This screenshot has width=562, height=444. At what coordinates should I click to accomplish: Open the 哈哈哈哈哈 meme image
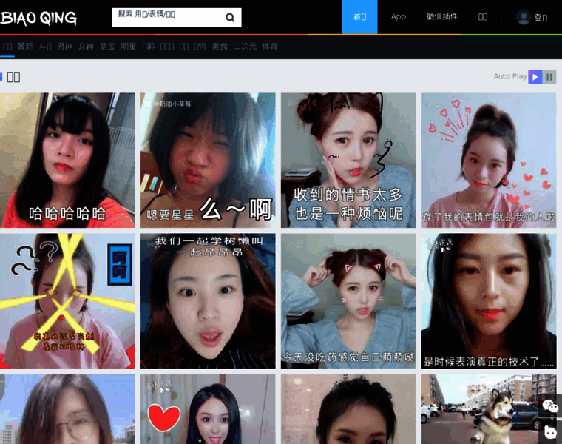67,161
